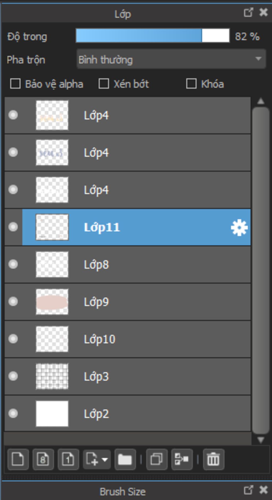Toggle the Khóa lock checkbox

point(191,84)
